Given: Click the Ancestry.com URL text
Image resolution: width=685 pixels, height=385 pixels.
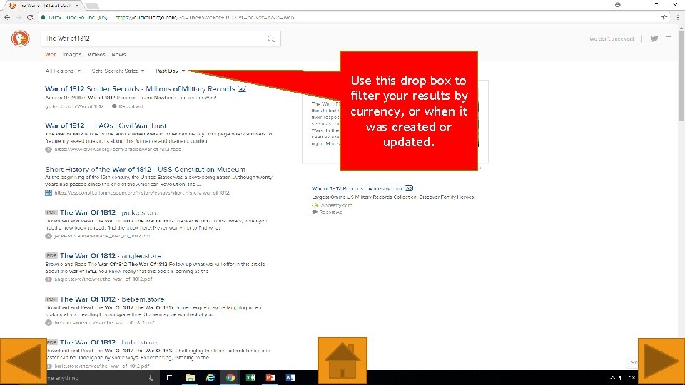Looking at the screenshot, I should tap(336, 205).
